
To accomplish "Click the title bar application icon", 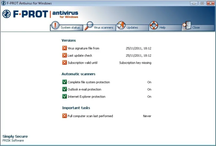I will pyautogui.click(x=3, y=3).
